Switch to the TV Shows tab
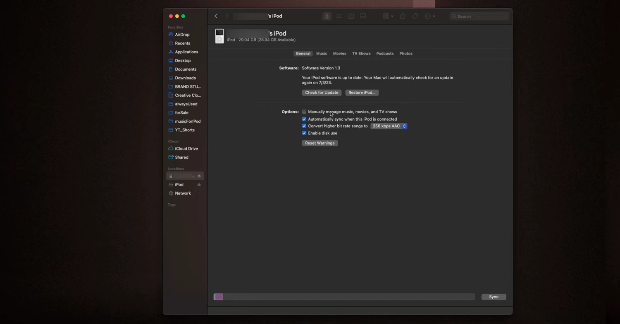The image size is (620, 324). click(x=361, y=54)
